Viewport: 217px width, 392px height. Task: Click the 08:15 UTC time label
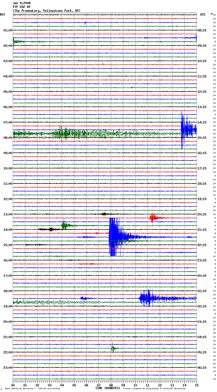coord(202,30)
